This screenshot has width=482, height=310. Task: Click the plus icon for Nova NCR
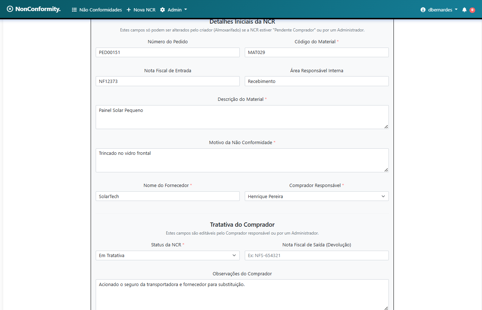point(129,10)
